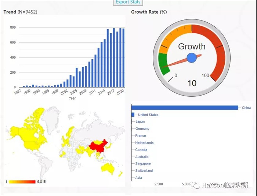Click the Canada country label

coord(141,150)
